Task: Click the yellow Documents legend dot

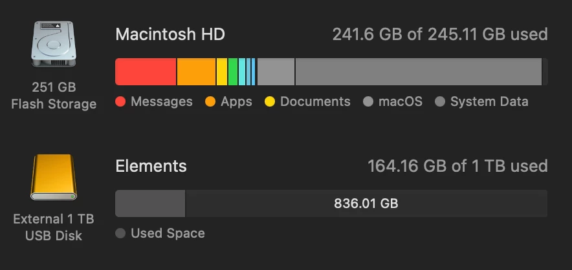Action: pyautogui.click(x=270, y=101)
